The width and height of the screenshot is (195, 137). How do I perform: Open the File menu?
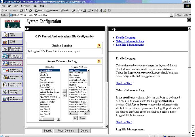click(x=3, y=6)
